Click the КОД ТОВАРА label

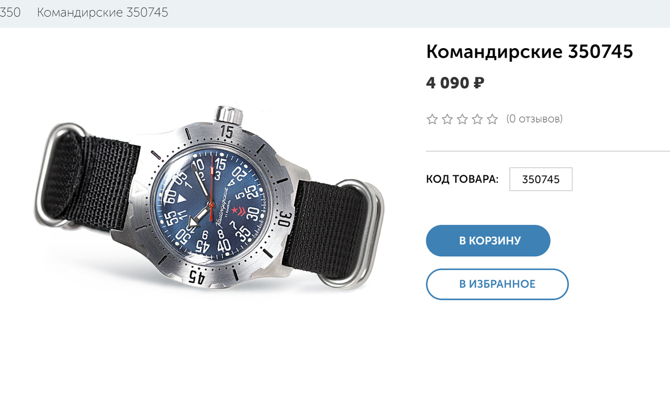[x=462, y=179]
